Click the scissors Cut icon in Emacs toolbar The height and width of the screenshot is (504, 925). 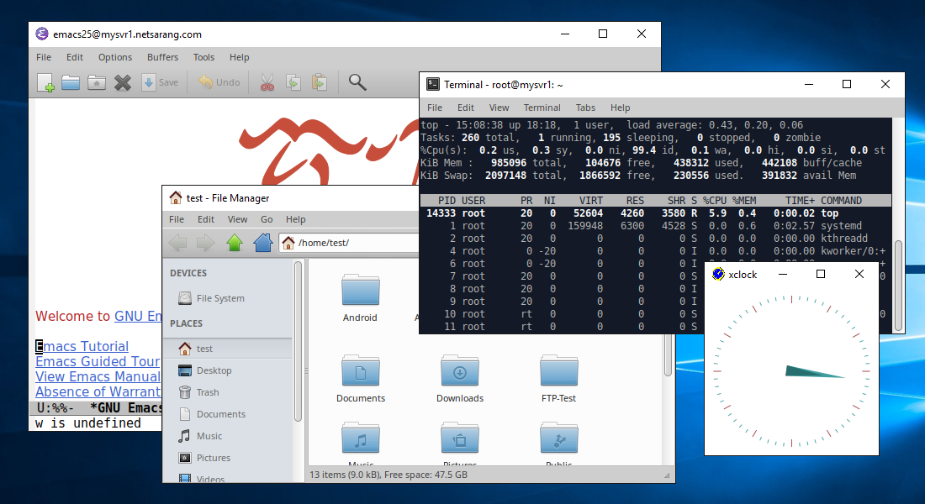[267, 82]
